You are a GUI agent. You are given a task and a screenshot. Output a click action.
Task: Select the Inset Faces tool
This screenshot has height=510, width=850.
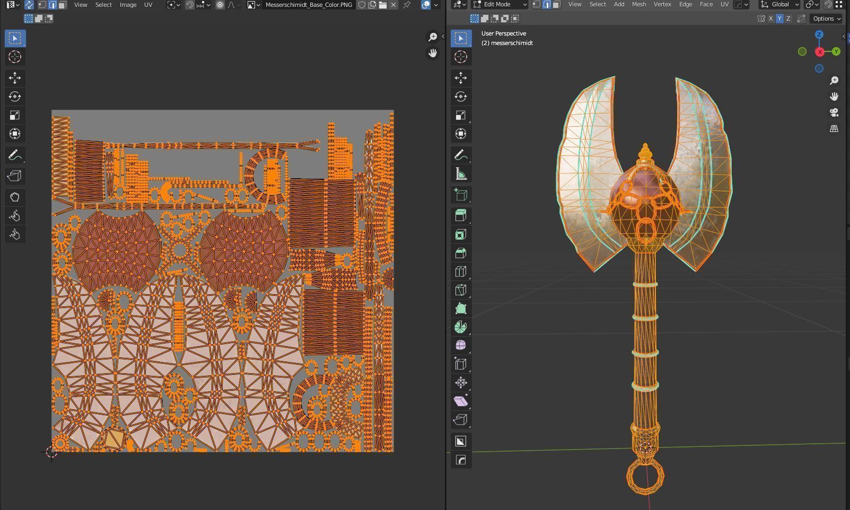click(460, 234)
